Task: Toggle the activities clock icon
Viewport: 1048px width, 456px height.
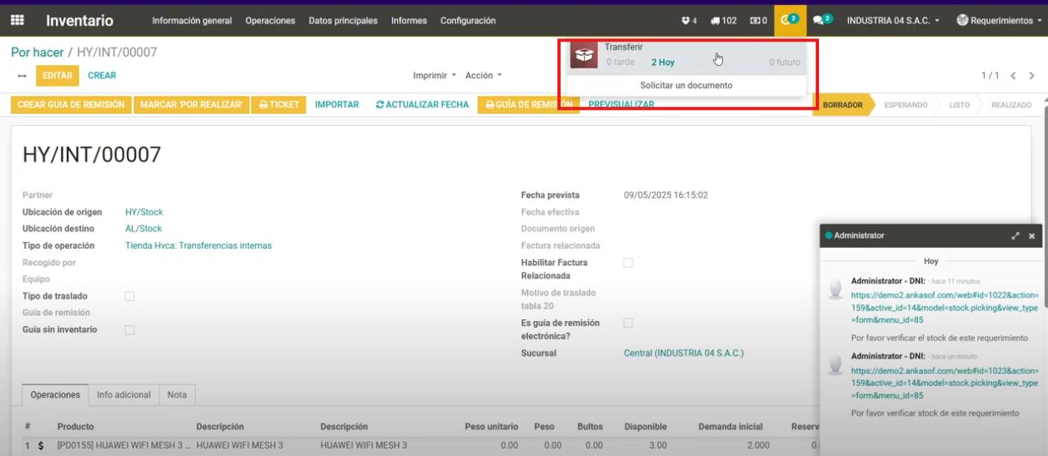Action: pos(790,20)
